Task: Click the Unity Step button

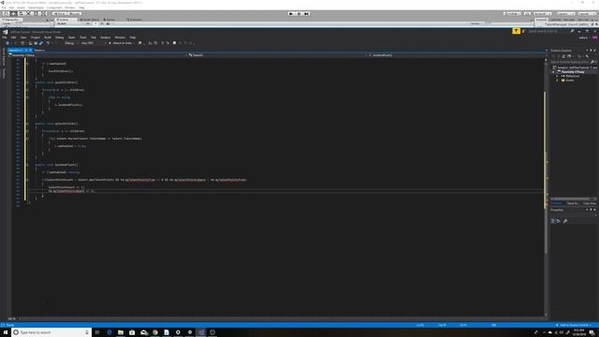Action: click(307, 13)
